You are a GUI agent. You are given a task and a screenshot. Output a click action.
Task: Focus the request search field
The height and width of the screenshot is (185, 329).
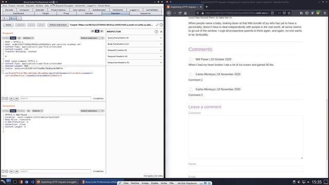coord(56,98)
